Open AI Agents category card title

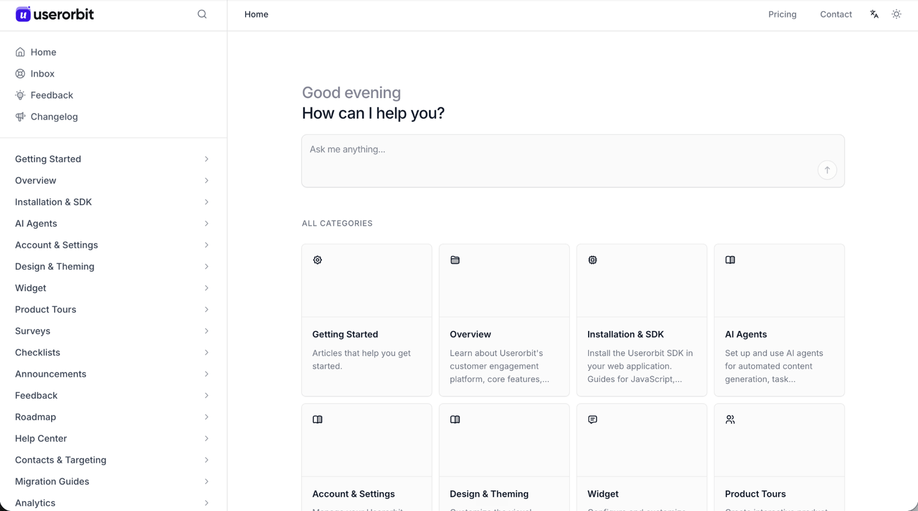(x=746, y=334)
